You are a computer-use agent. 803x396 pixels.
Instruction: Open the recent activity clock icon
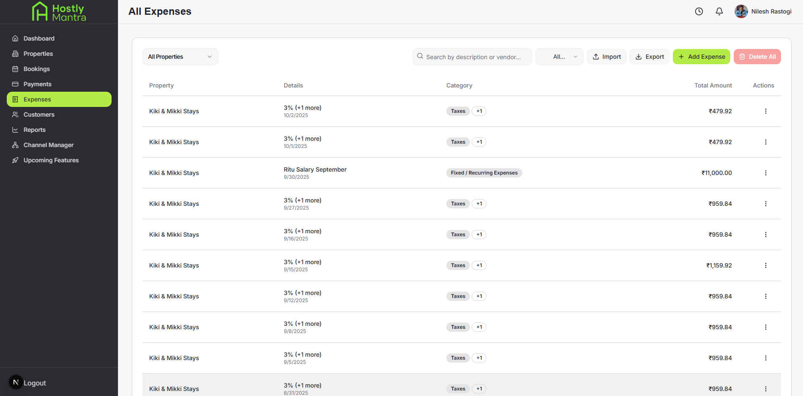(x=699, y=11)
